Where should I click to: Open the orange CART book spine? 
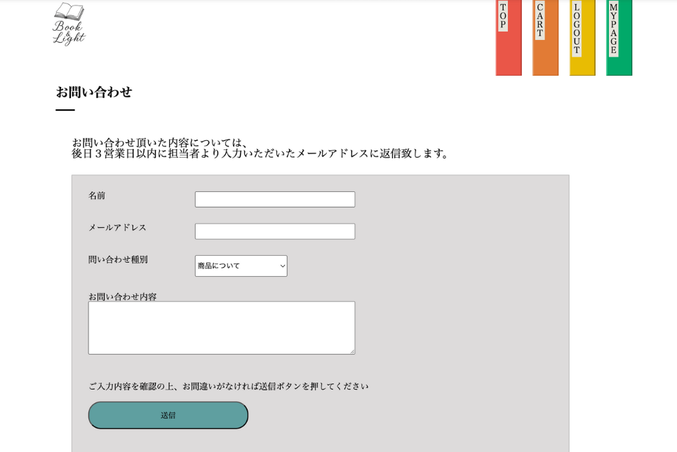coord(545,37)
